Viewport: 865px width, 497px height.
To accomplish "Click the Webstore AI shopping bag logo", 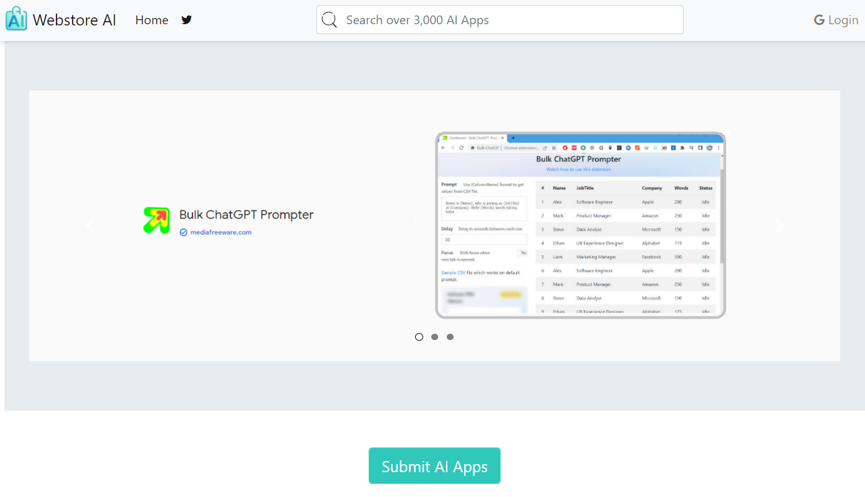I will 16,19.
